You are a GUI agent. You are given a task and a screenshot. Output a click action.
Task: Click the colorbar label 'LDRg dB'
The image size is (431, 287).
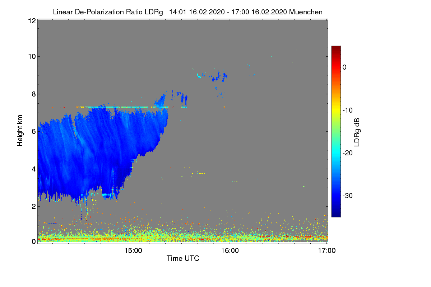357,133
